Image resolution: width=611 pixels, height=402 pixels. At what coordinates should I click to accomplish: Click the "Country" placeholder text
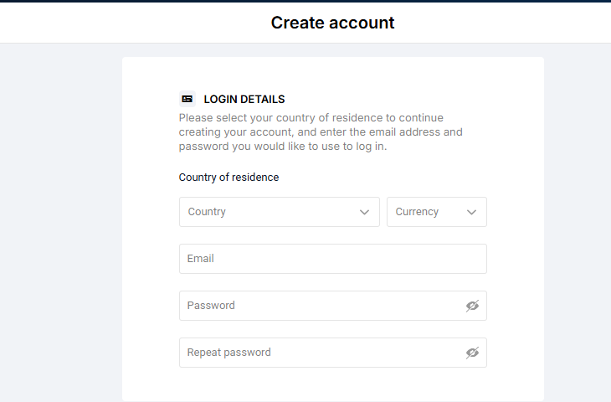coord(207,212)
